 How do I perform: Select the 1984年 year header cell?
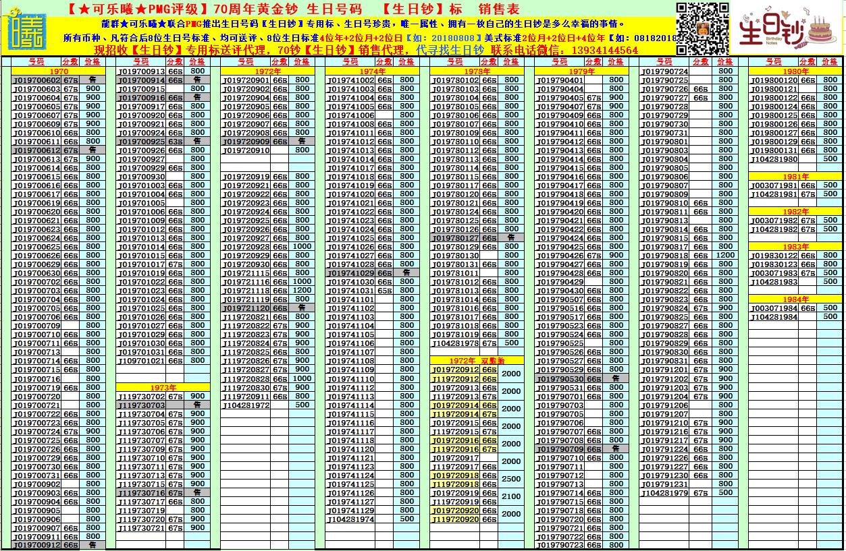796,299
